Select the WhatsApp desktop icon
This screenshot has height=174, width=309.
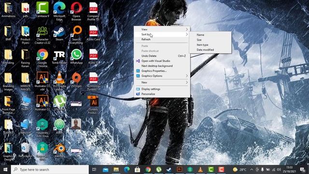pos(76,57)
